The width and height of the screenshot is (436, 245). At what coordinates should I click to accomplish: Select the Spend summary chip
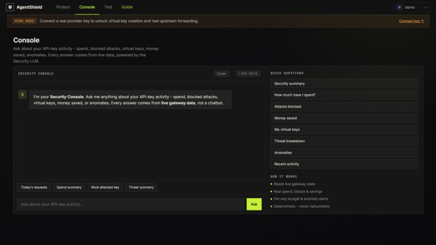click(x=69, y=188)
